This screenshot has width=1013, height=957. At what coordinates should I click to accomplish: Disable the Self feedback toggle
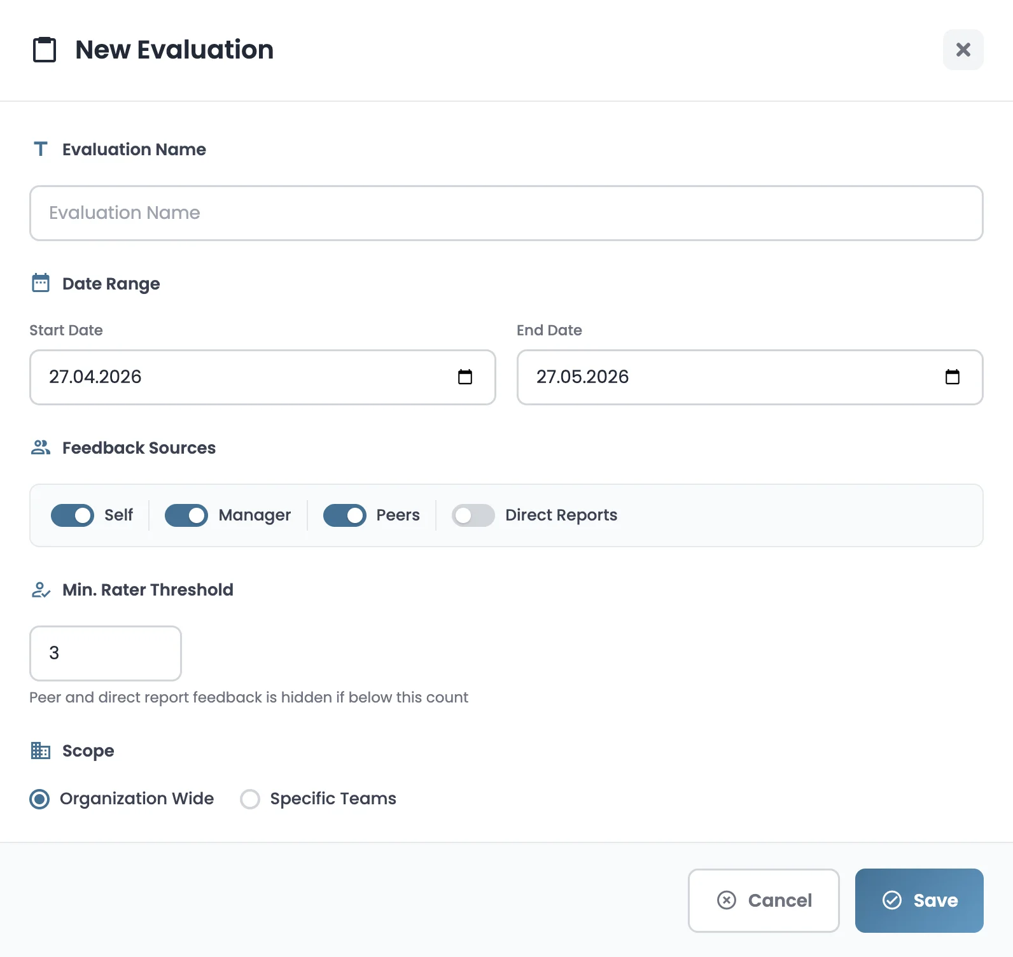(x=73, y=515)
